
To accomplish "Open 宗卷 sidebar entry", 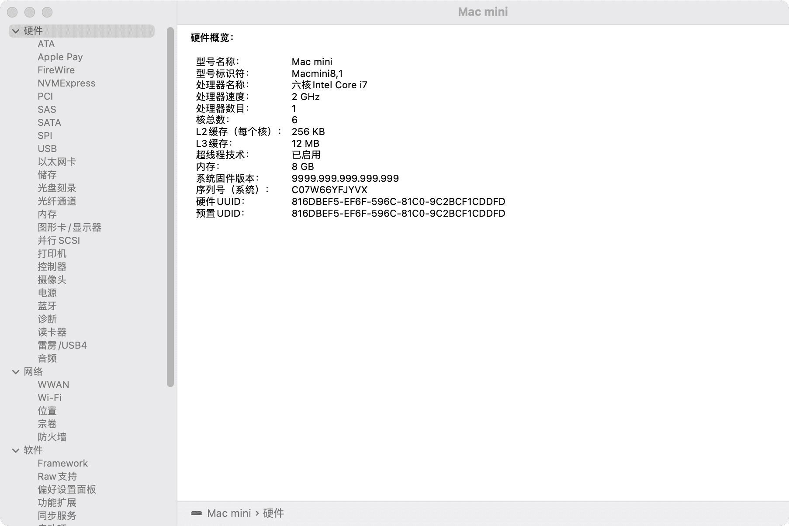I will [47, 424].
